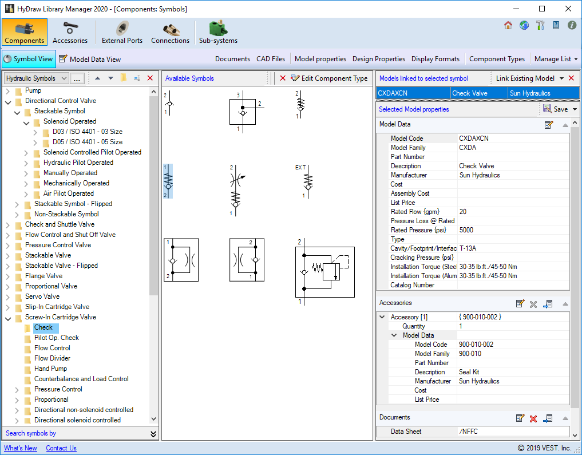The width and height of the screenshot is (582, 455).
Task: Select the highlighted spring check valve symbol
Action: pyautogui.click(x=168, y=181)
